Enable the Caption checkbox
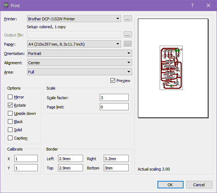 pyautogui.click(x=10, y=138)
